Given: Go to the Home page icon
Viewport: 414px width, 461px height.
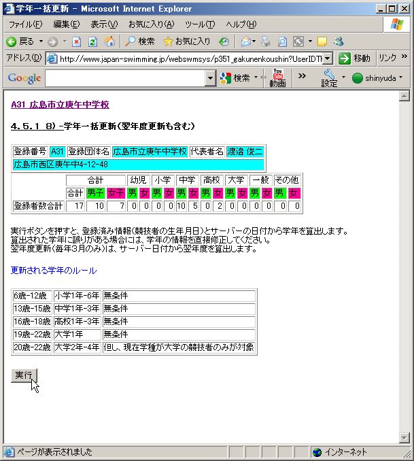Looking at the screenshot, I should point(109,41).
